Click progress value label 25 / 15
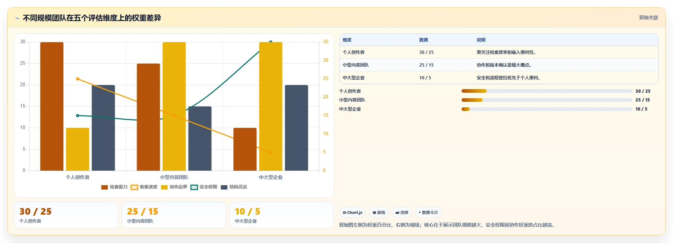The width and height of the screenshot is (673, 243). 642,100
